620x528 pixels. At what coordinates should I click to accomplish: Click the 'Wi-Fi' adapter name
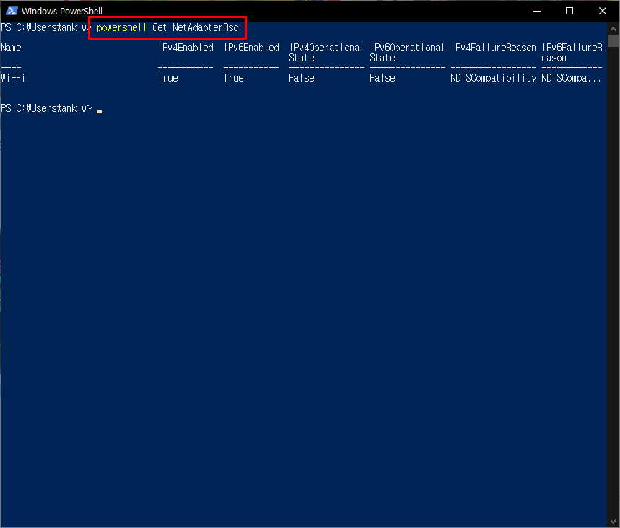[13, 78]
